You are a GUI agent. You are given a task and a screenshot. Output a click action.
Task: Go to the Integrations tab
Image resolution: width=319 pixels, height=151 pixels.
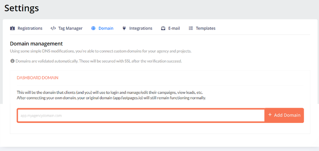(141, 28)
